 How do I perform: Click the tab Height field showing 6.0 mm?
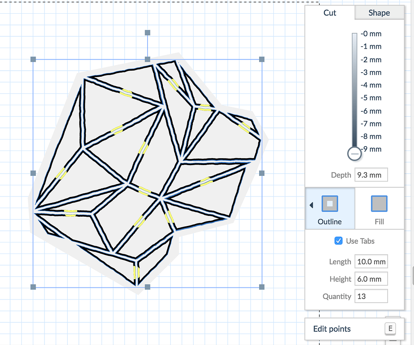coord(371,278)
